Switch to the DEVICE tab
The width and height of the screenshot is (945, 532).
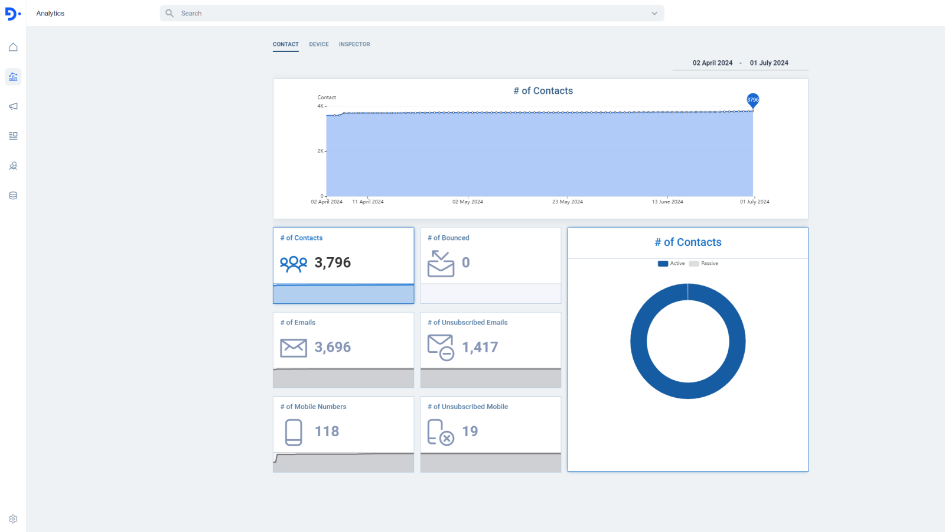(319, 44)
